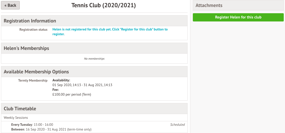Screen dimensions: 285x133
Task: Select the Termly Membership option label
Action: (x=33, y=80)
